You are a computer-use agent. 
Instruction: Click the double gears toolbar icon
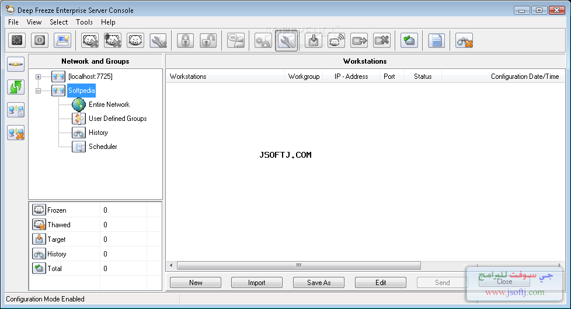coord(263,40)
